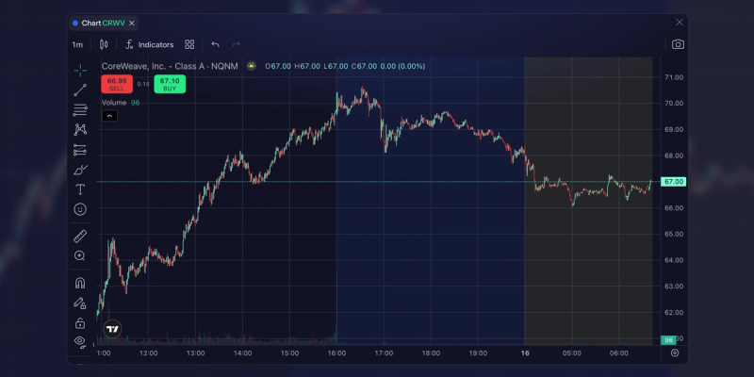Select the brush drawing tool

[x=80, y=170]
